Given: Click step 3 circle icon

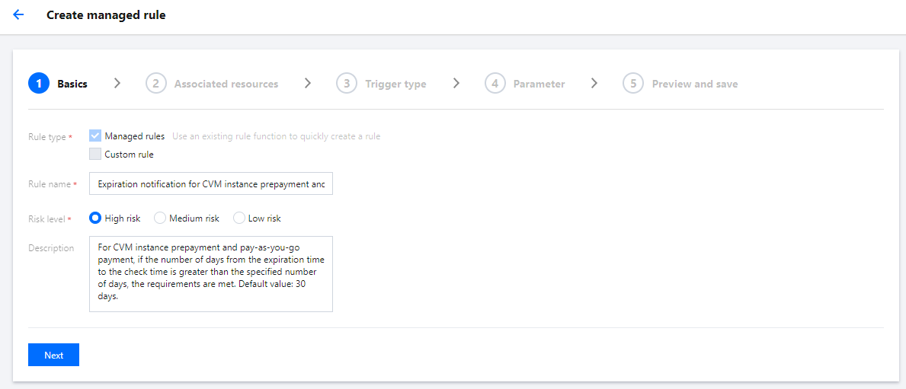Looking at the screenshot, I should 347,84.
